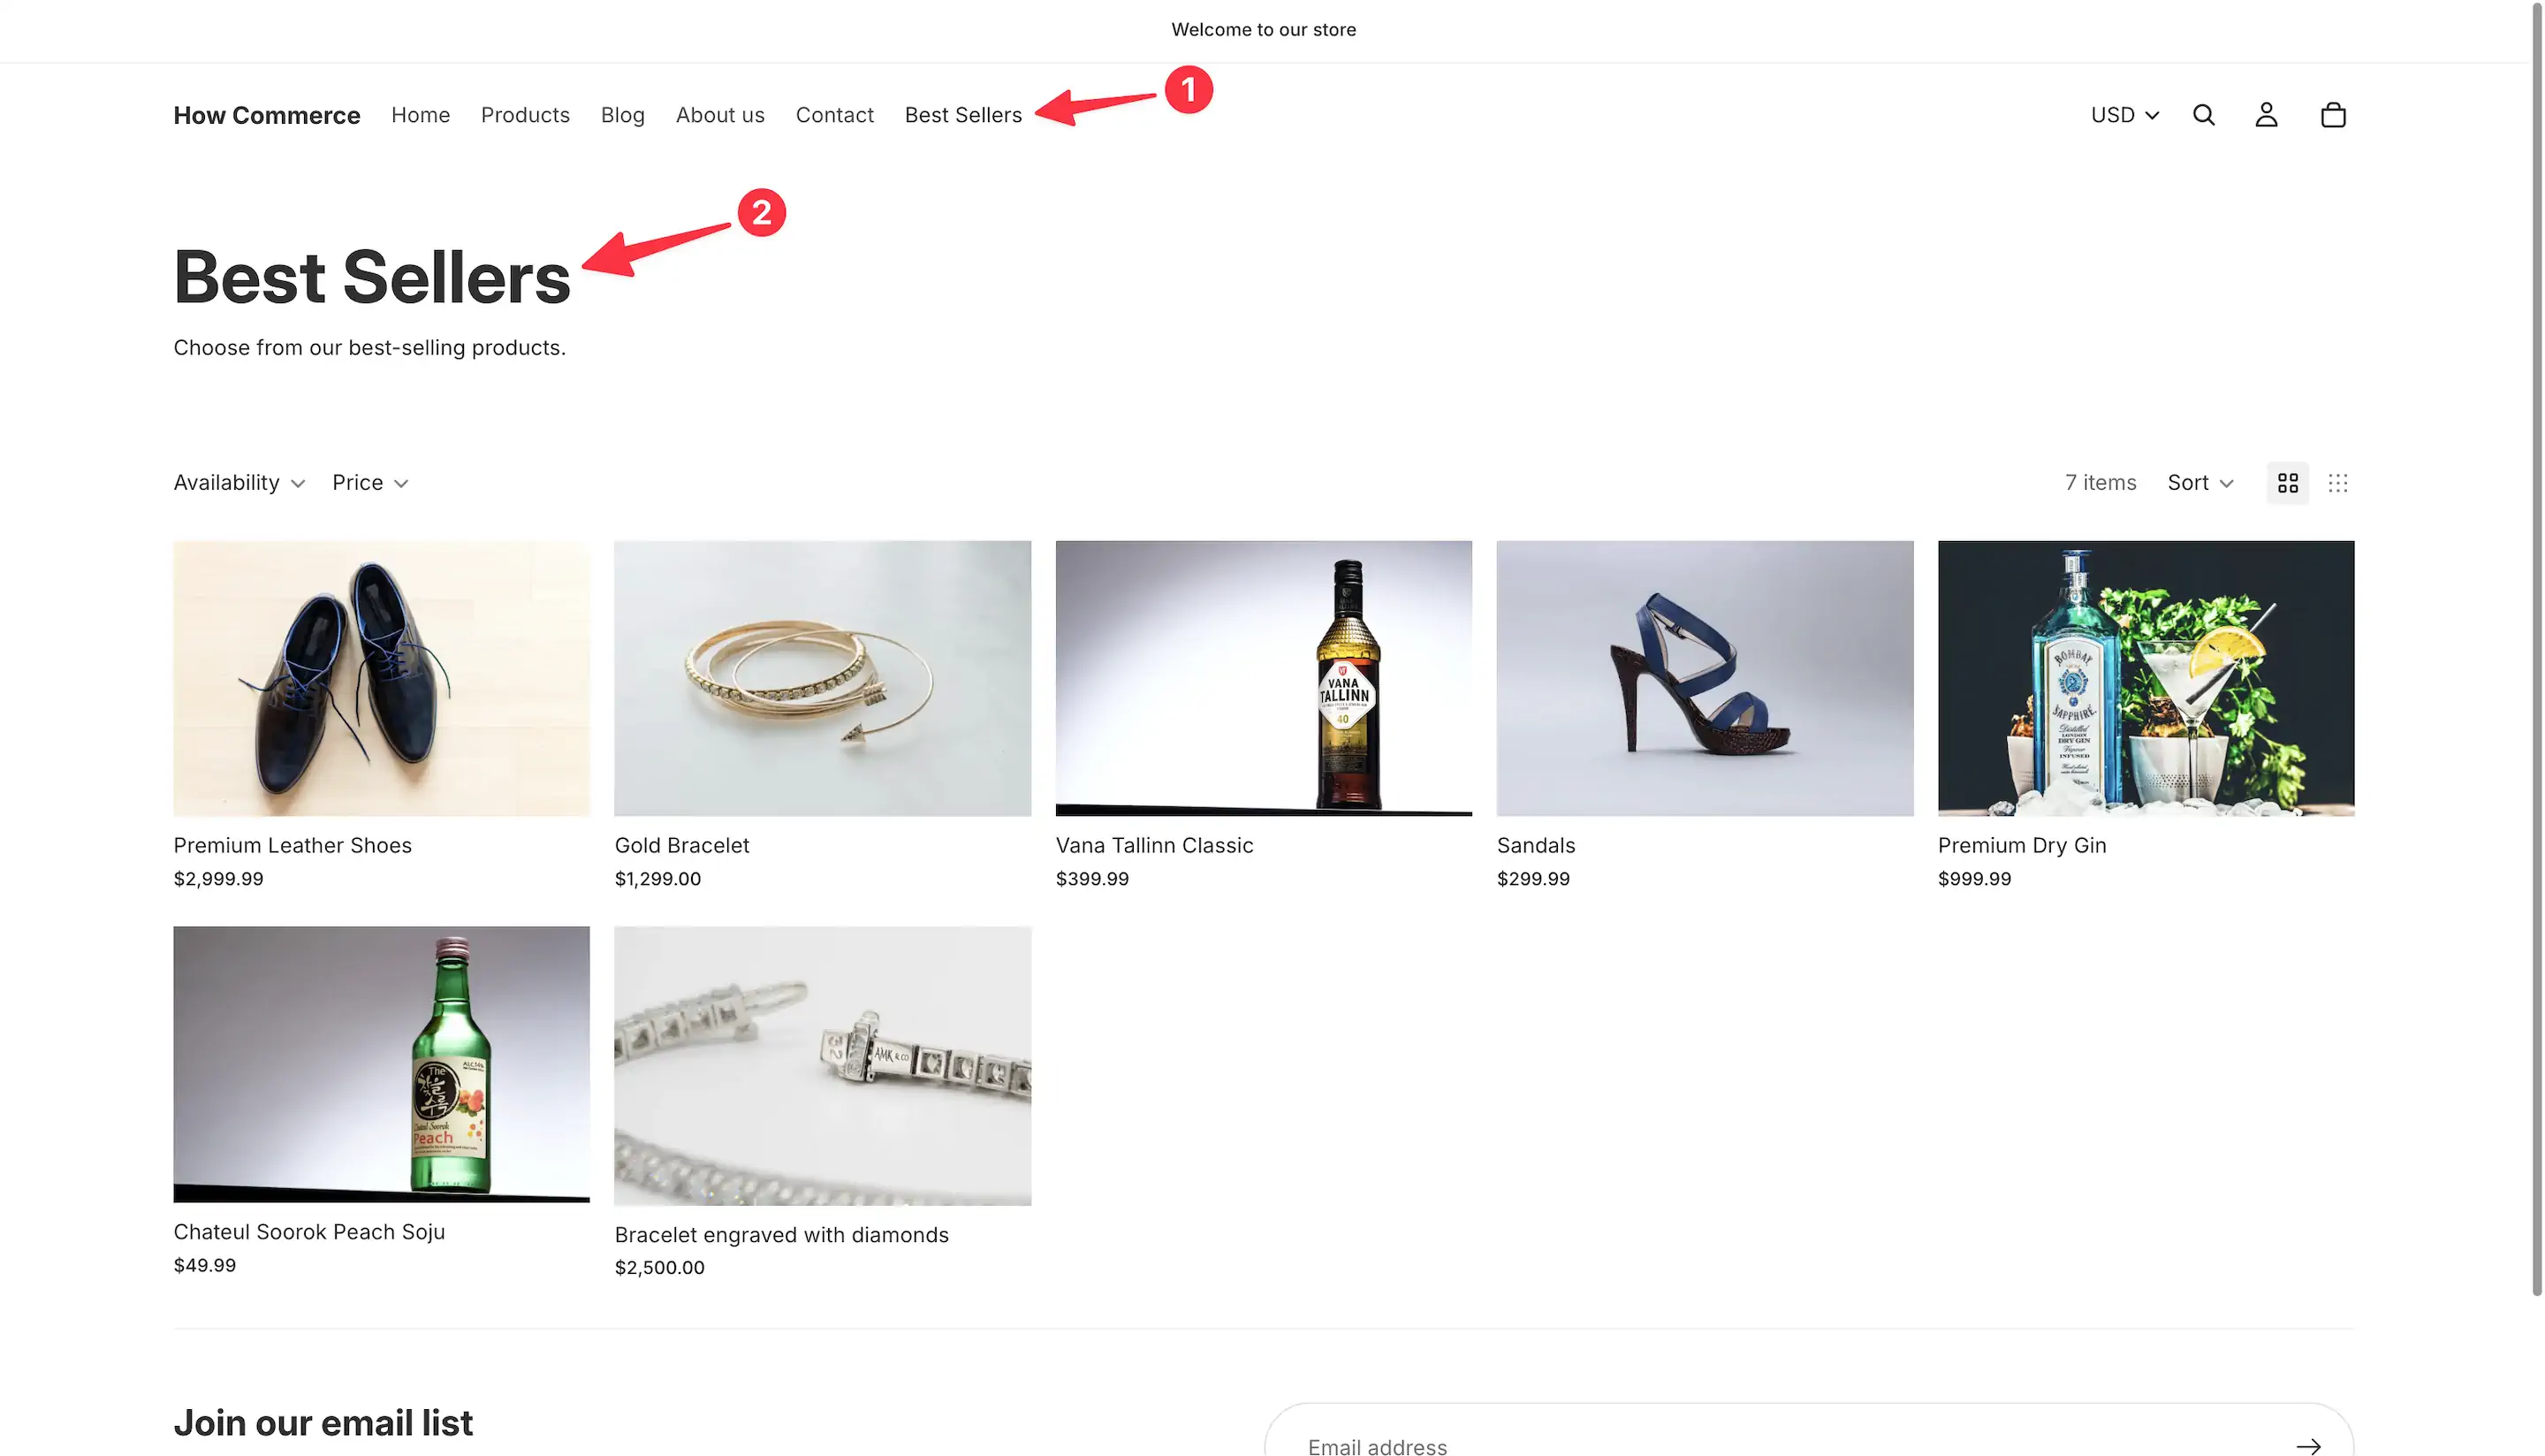Click the $2,500.00 price text

coord(660,1267)
